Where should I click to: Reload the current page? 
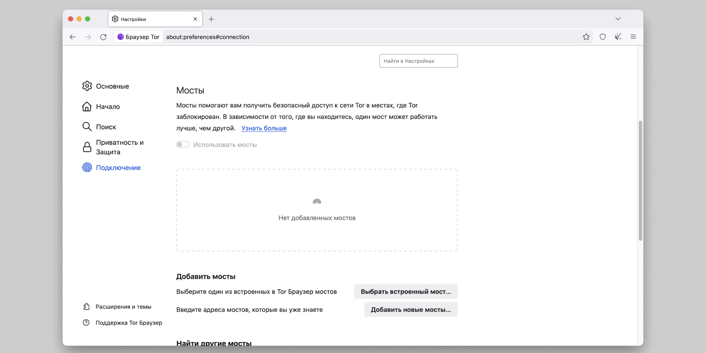click(x=103, y=37)
